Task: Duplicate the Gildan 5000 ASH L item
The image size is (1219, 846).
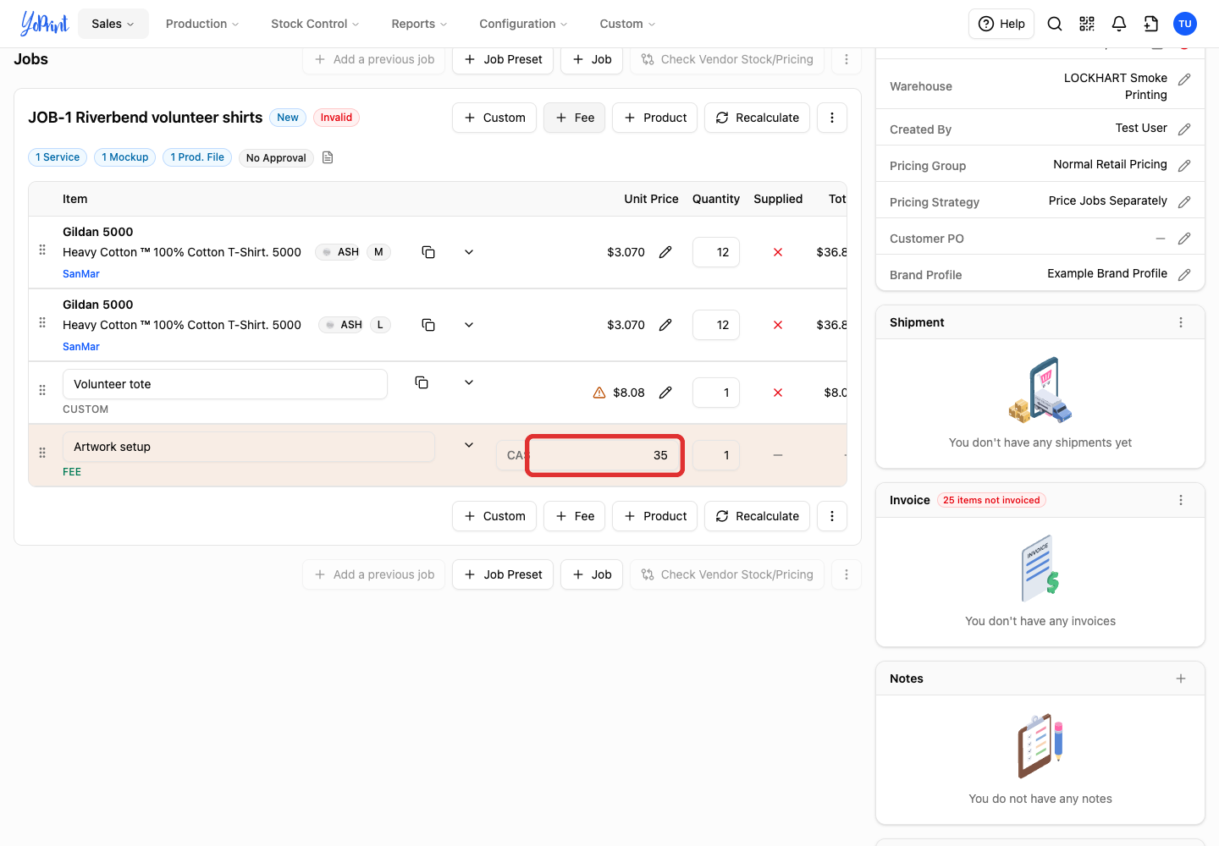Action: [x=428, y=325]
